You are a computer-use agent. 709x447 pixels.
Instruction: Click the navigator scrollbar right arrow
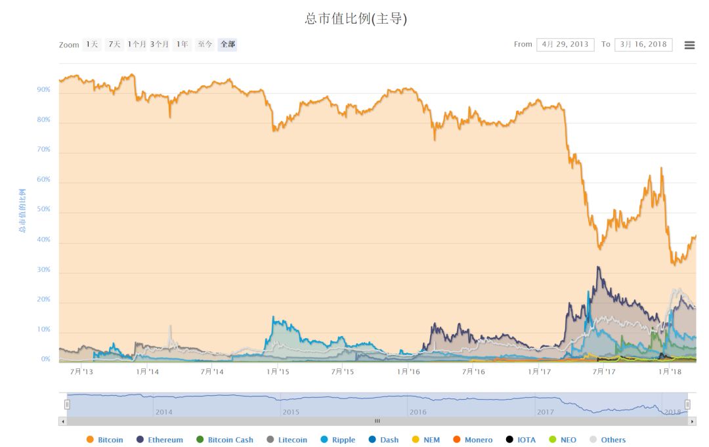[x=692, y=421]
